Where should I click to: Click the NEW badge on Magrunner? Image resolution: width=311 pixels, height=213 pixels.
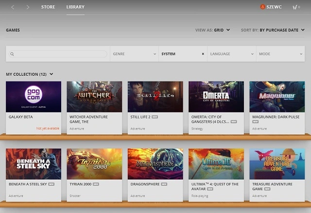coord(256,122)
